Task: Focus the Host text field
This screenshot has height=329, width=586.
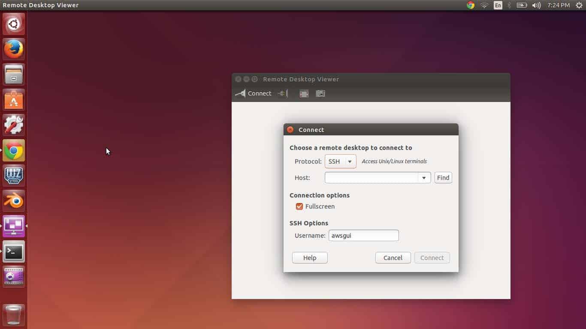Action: pos(372,178)
